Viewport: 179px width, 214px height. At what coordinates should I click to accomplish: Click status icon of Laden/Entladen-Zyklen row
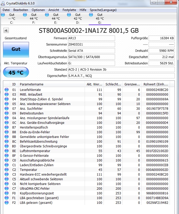point(7,165)
